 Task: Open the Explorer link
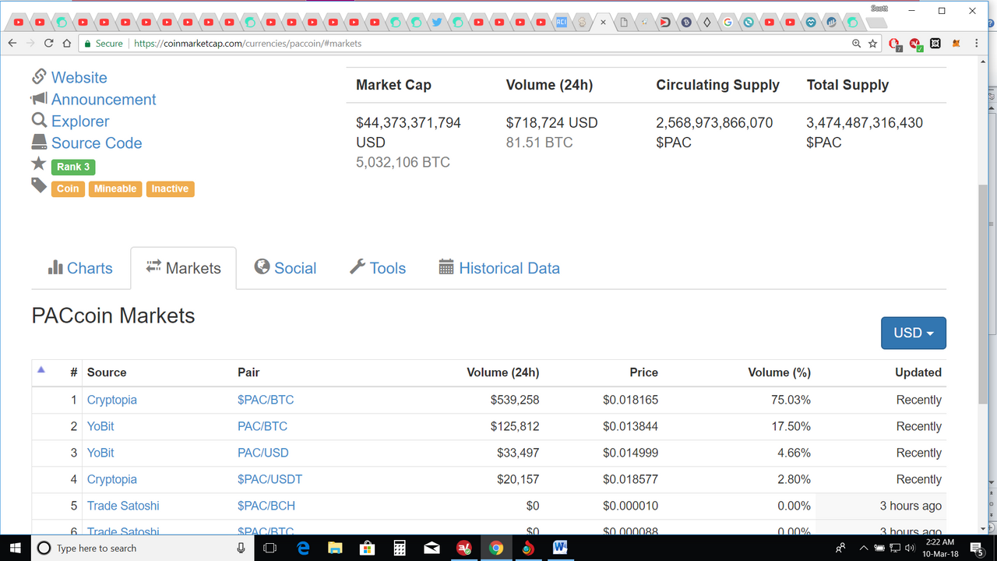[x=80, y=121]
